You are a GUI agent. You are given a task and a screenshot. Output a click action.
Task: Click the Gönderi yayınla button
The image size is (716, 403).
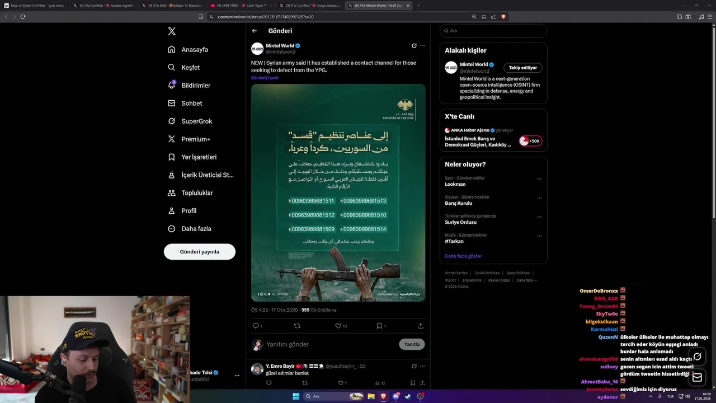[200, 252]
